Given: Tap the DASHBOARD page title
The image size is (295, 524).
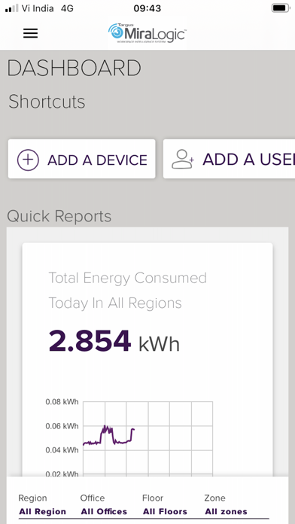Looking at the screenshot, I should (x=74, y=69).
